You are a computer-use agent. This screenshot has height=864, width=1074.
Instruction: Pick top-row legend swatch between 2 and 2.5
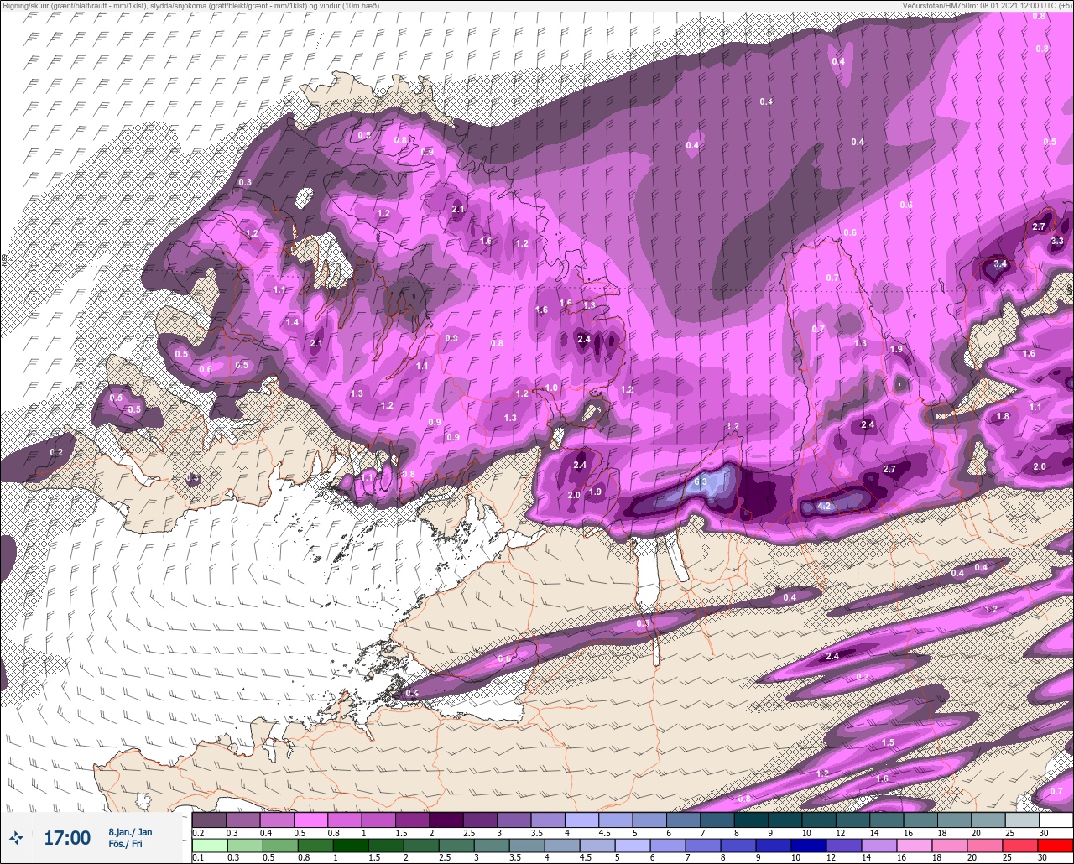click(446, 820)
